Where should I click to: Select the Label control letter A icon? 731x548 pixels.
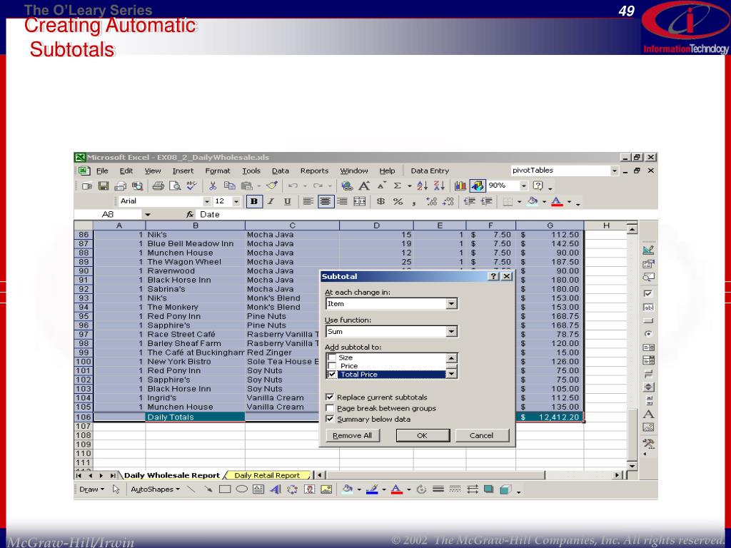coord(648,415)
